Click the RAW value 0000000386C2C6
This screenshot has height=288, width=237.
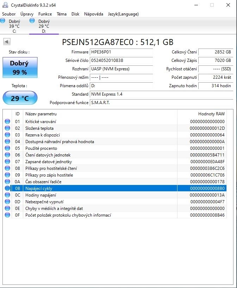coord(207,168)
